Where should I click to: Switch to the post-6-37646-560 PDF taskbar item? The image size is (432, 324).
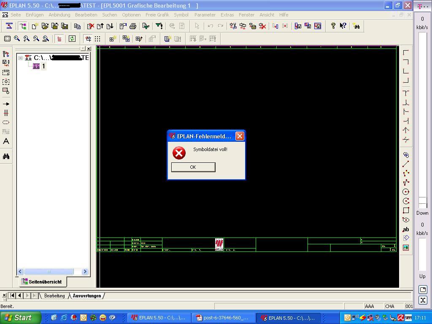point(223,318)
